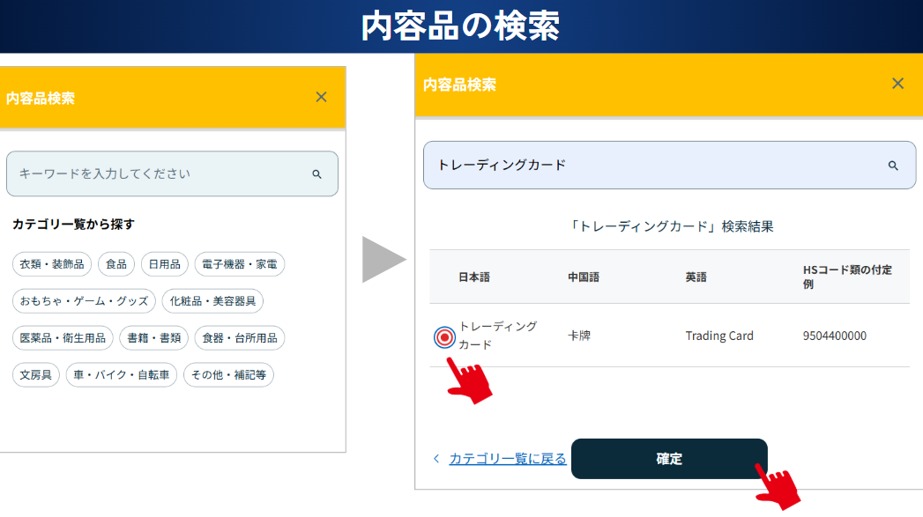923x517 pixels.
Task: Click the キーワードを入力してください input field
Action: coord(159,174)
